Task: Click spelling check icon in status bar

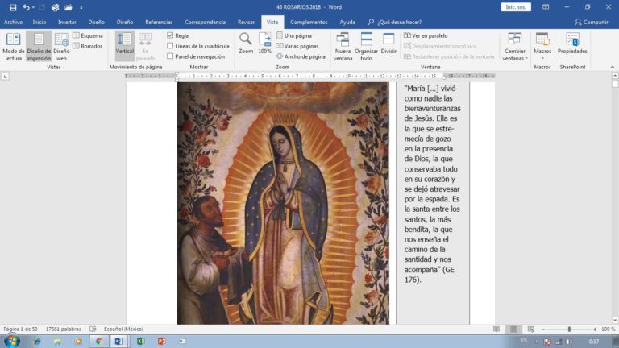Action: pos(93,329)
